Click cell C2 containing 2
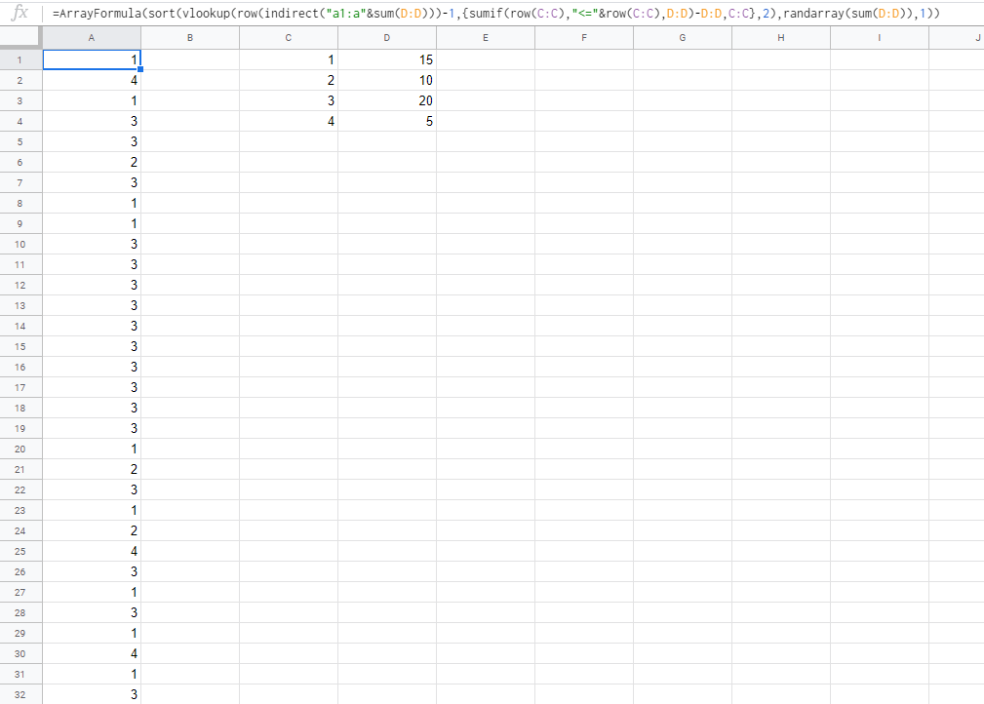Viewport: 984px width, 704px height. click(289, 80)
